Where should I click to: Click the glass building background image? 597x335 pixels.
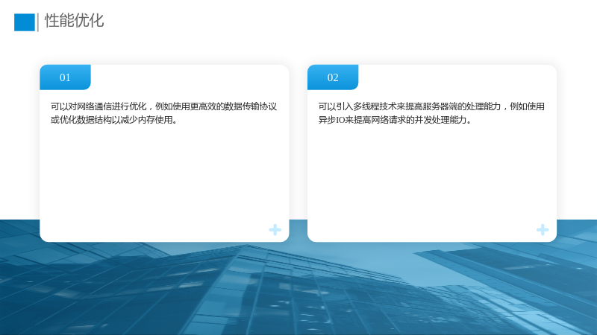298,289
